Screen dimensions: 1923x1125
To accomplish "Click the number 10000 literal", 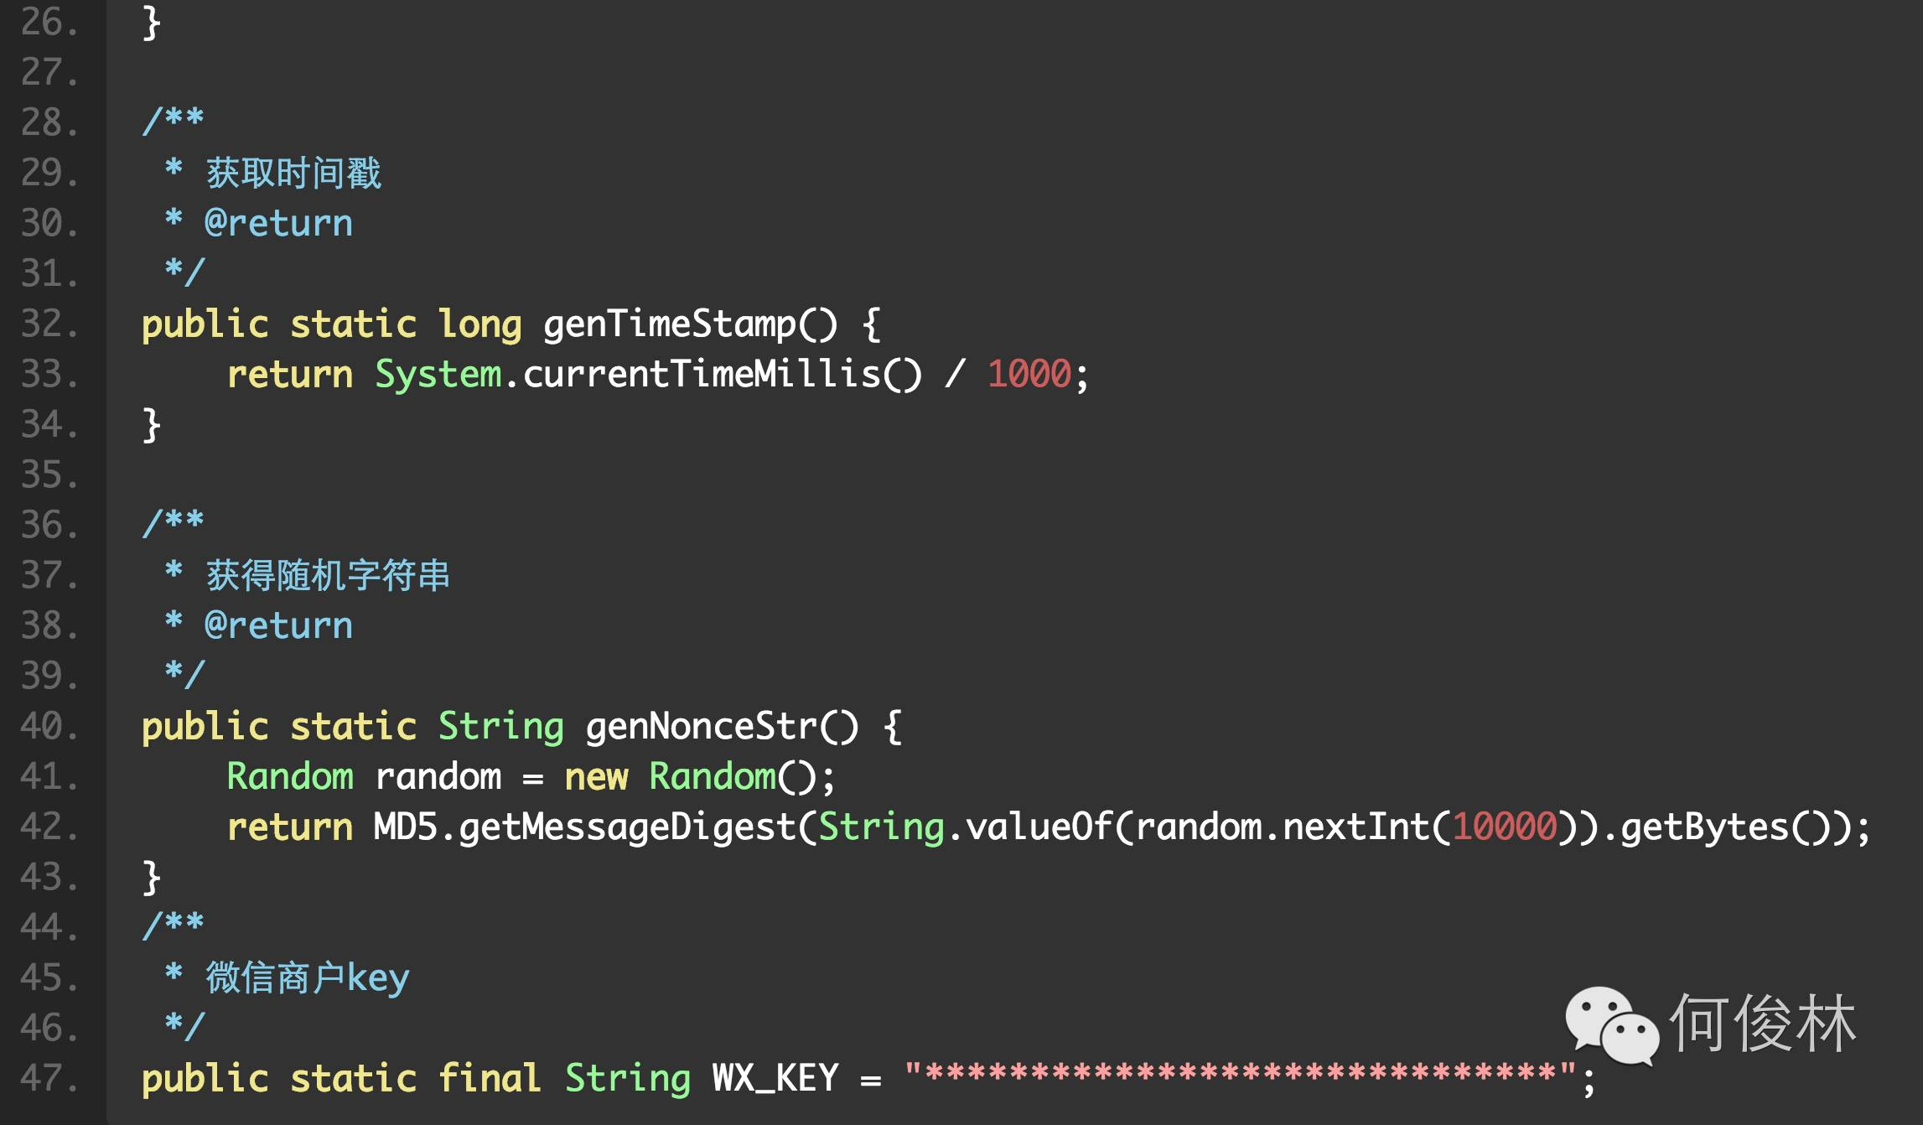I will coord(1505,827).
